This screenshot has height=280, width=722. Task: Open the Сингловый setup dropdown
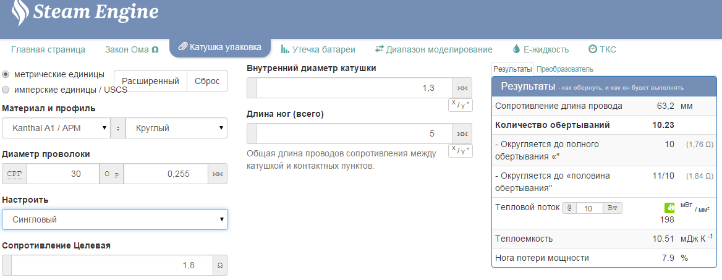tap(114, 219)
